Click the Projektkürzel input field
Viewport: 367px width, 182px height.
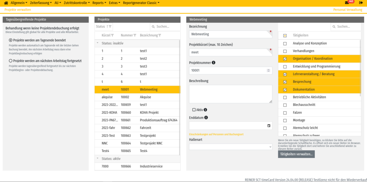pos(230,52)
